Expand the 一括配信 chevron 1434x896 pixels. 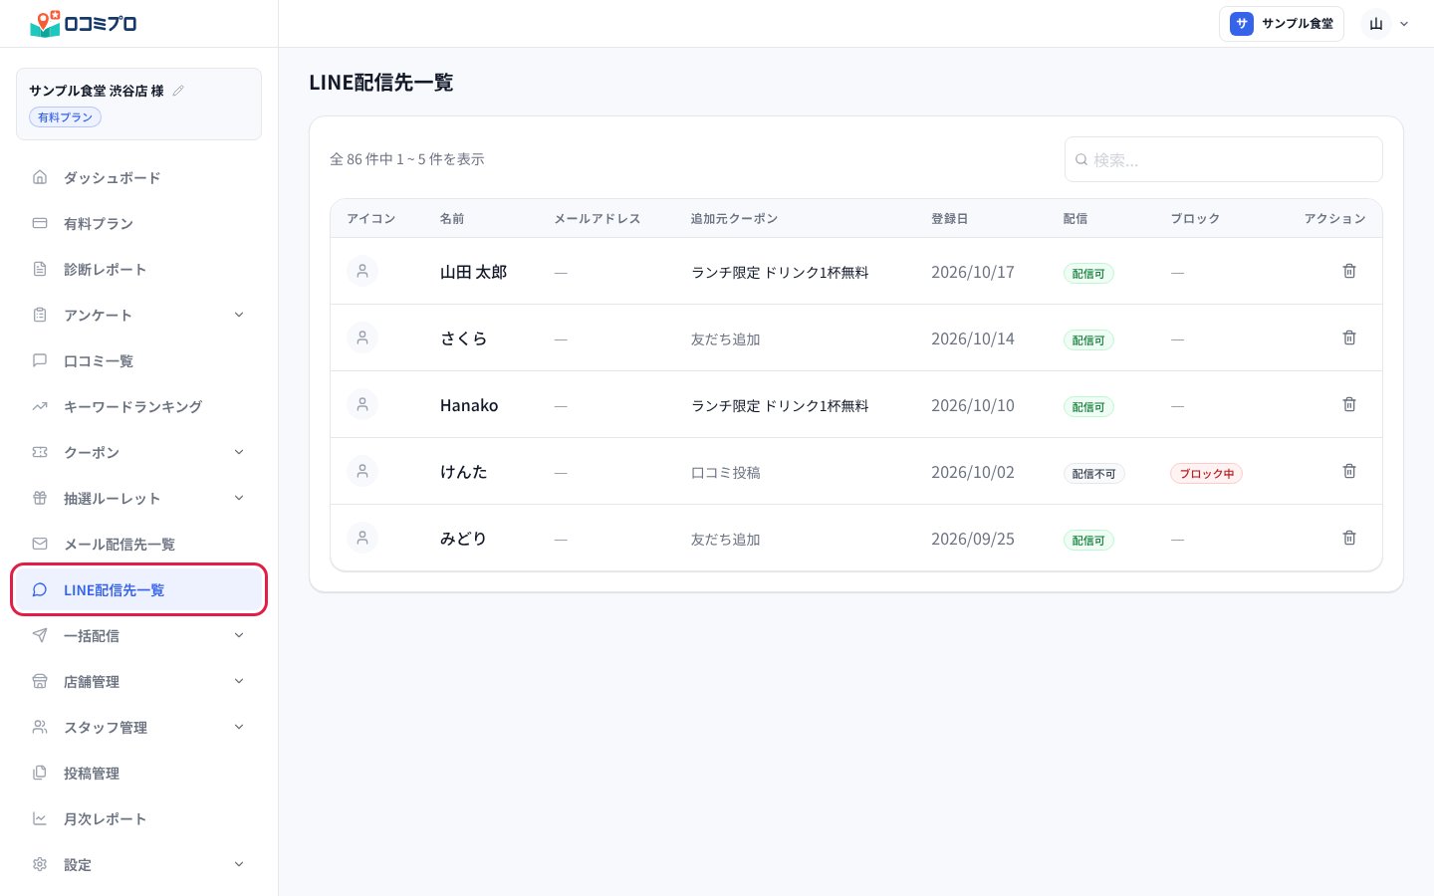point(239,635)
